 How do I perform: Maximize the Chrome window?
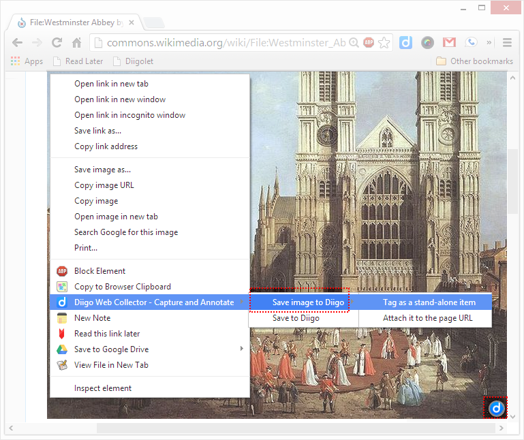pos(482,8)
